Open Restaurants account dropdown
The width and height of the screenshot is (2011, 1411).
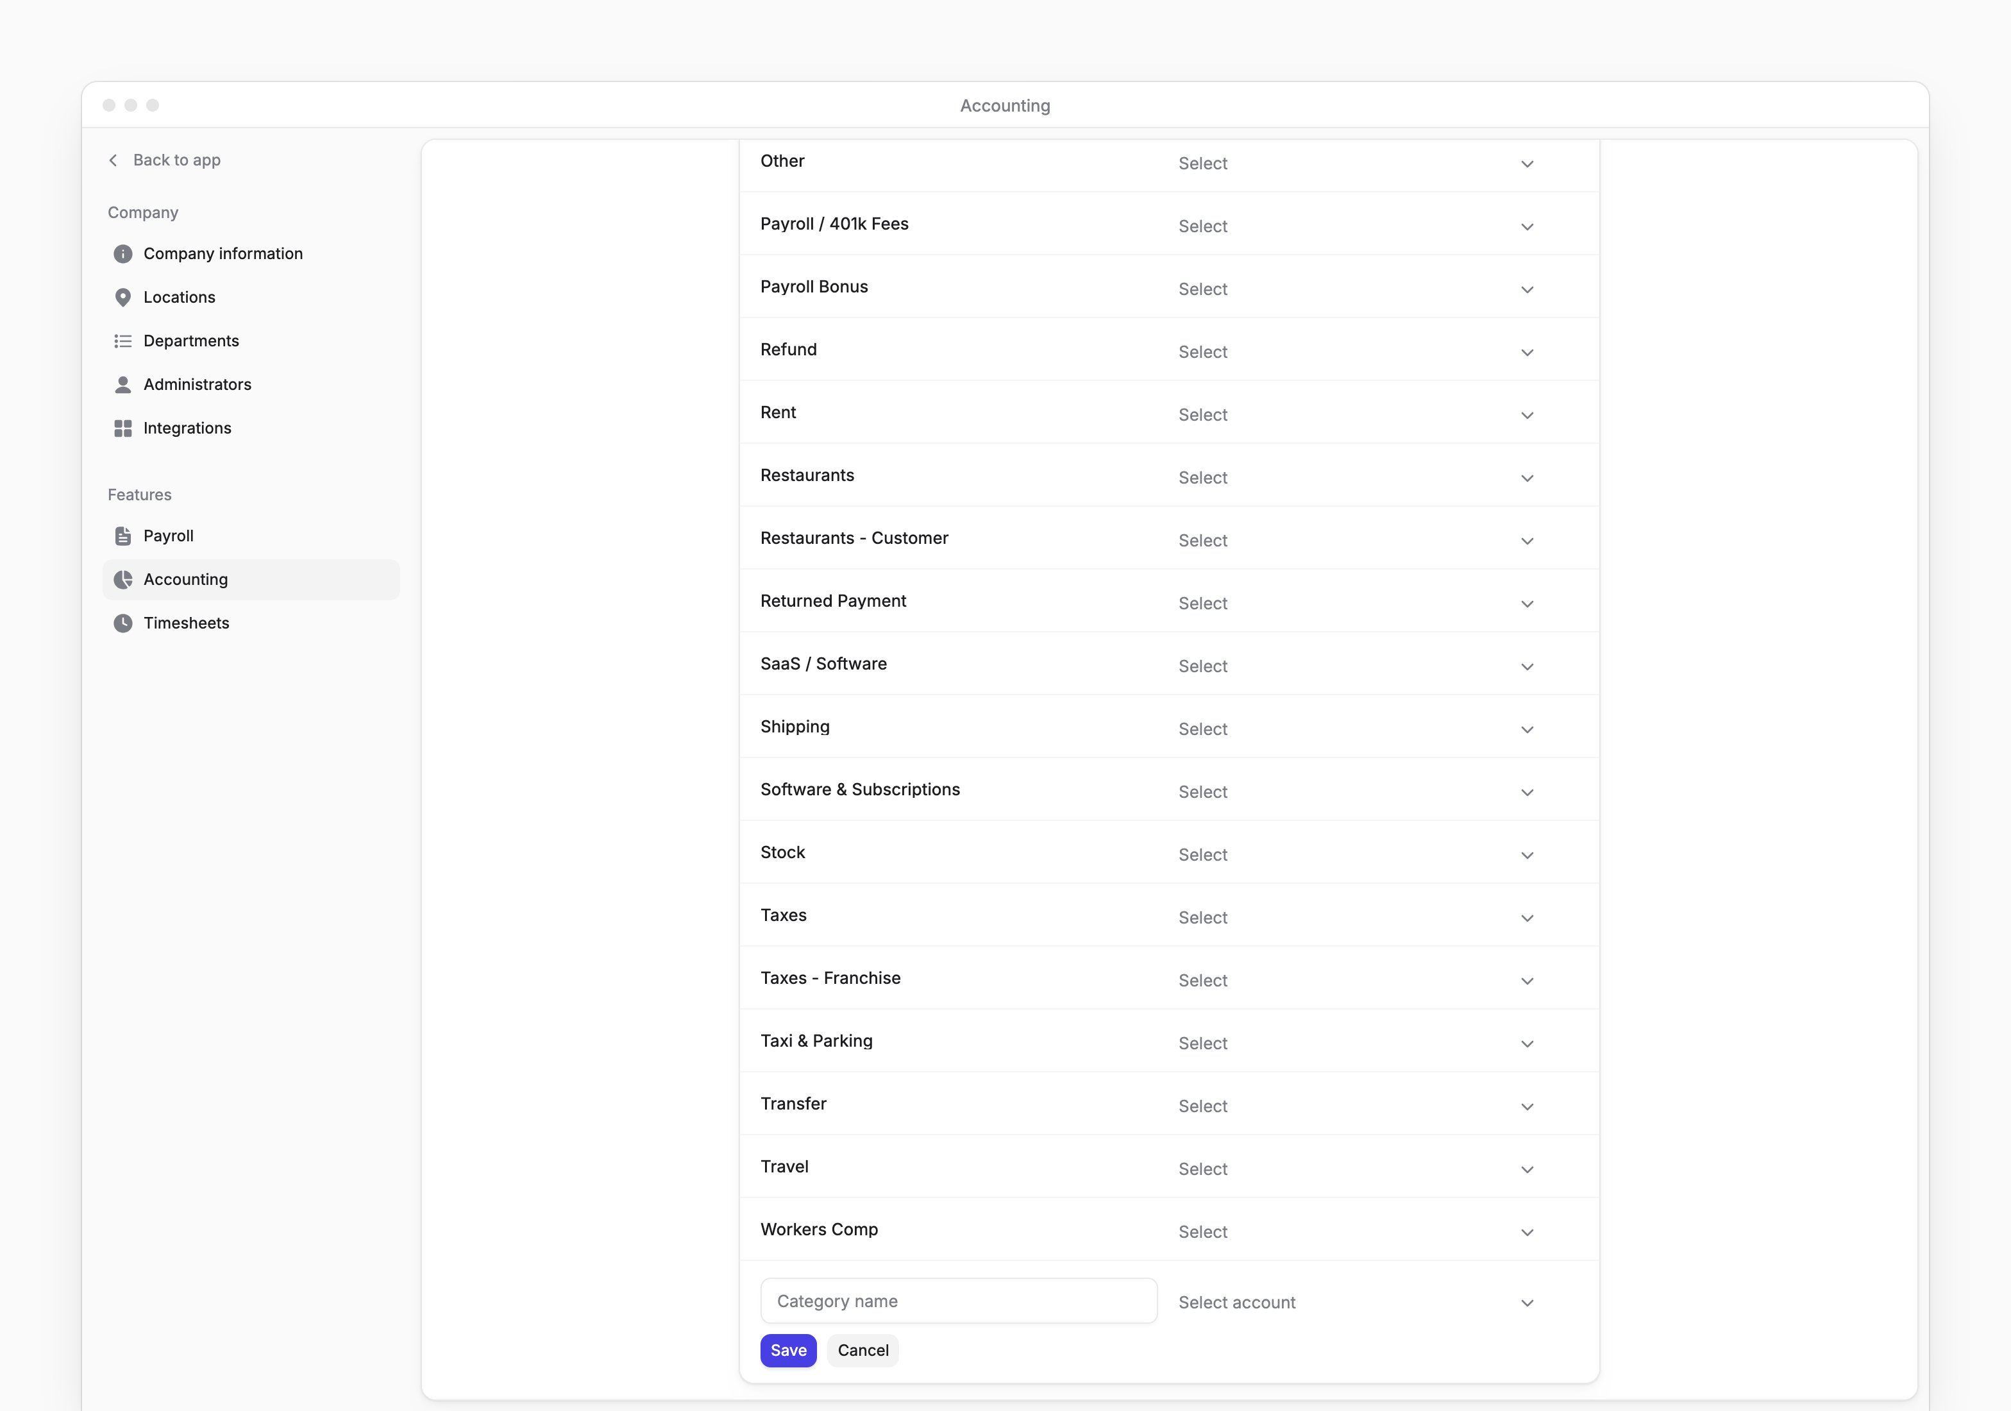point(1356,478)
